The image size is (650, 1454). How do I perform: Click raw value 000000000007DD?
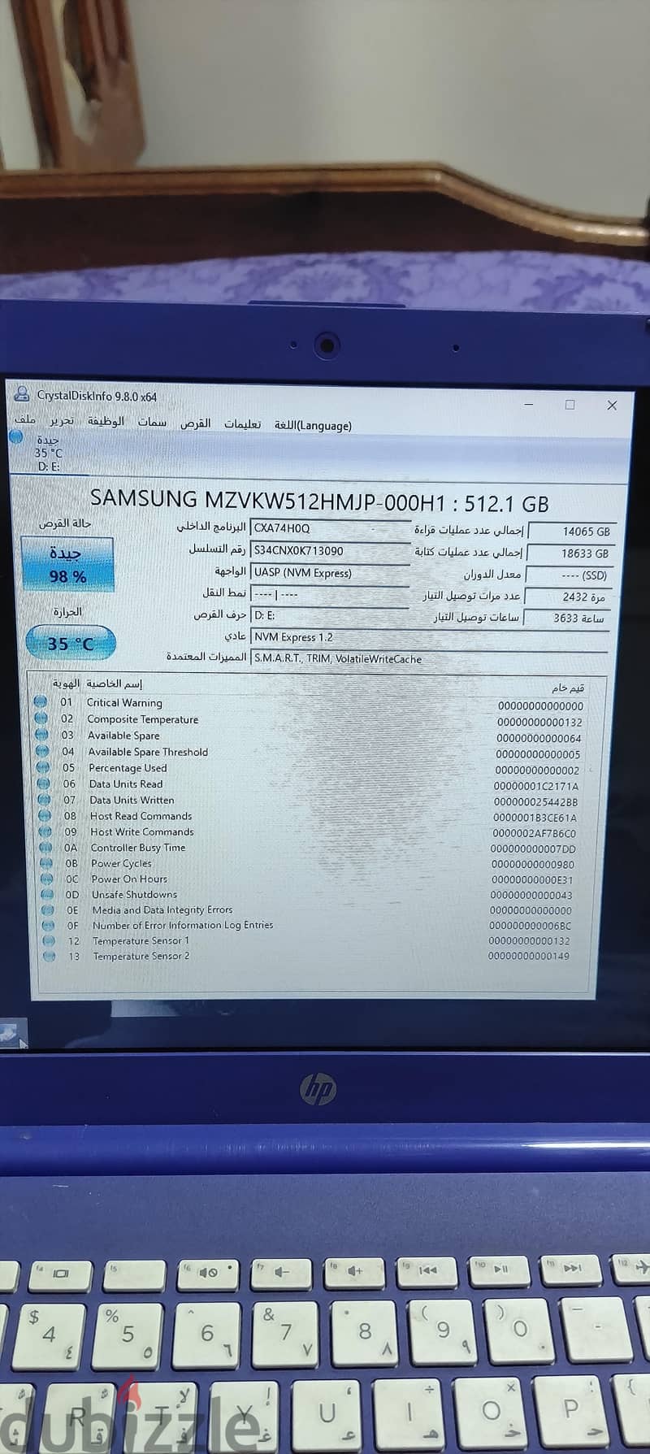533,849
